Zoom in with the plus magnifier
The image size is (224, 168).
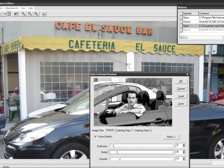coord(24,14)
